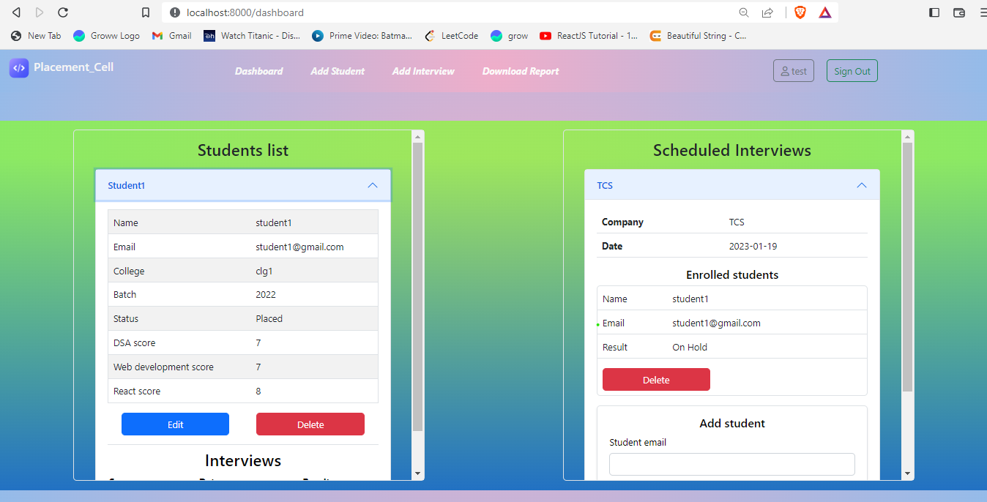Viewport: 987px width, 502px height.
Task: Open Brave Rewards triangle icon
Action: 824,12
